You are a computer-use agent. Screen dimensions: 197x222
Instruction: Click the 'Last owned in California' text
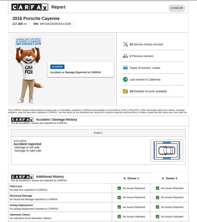pyautogui.click(x=145, y=80)
